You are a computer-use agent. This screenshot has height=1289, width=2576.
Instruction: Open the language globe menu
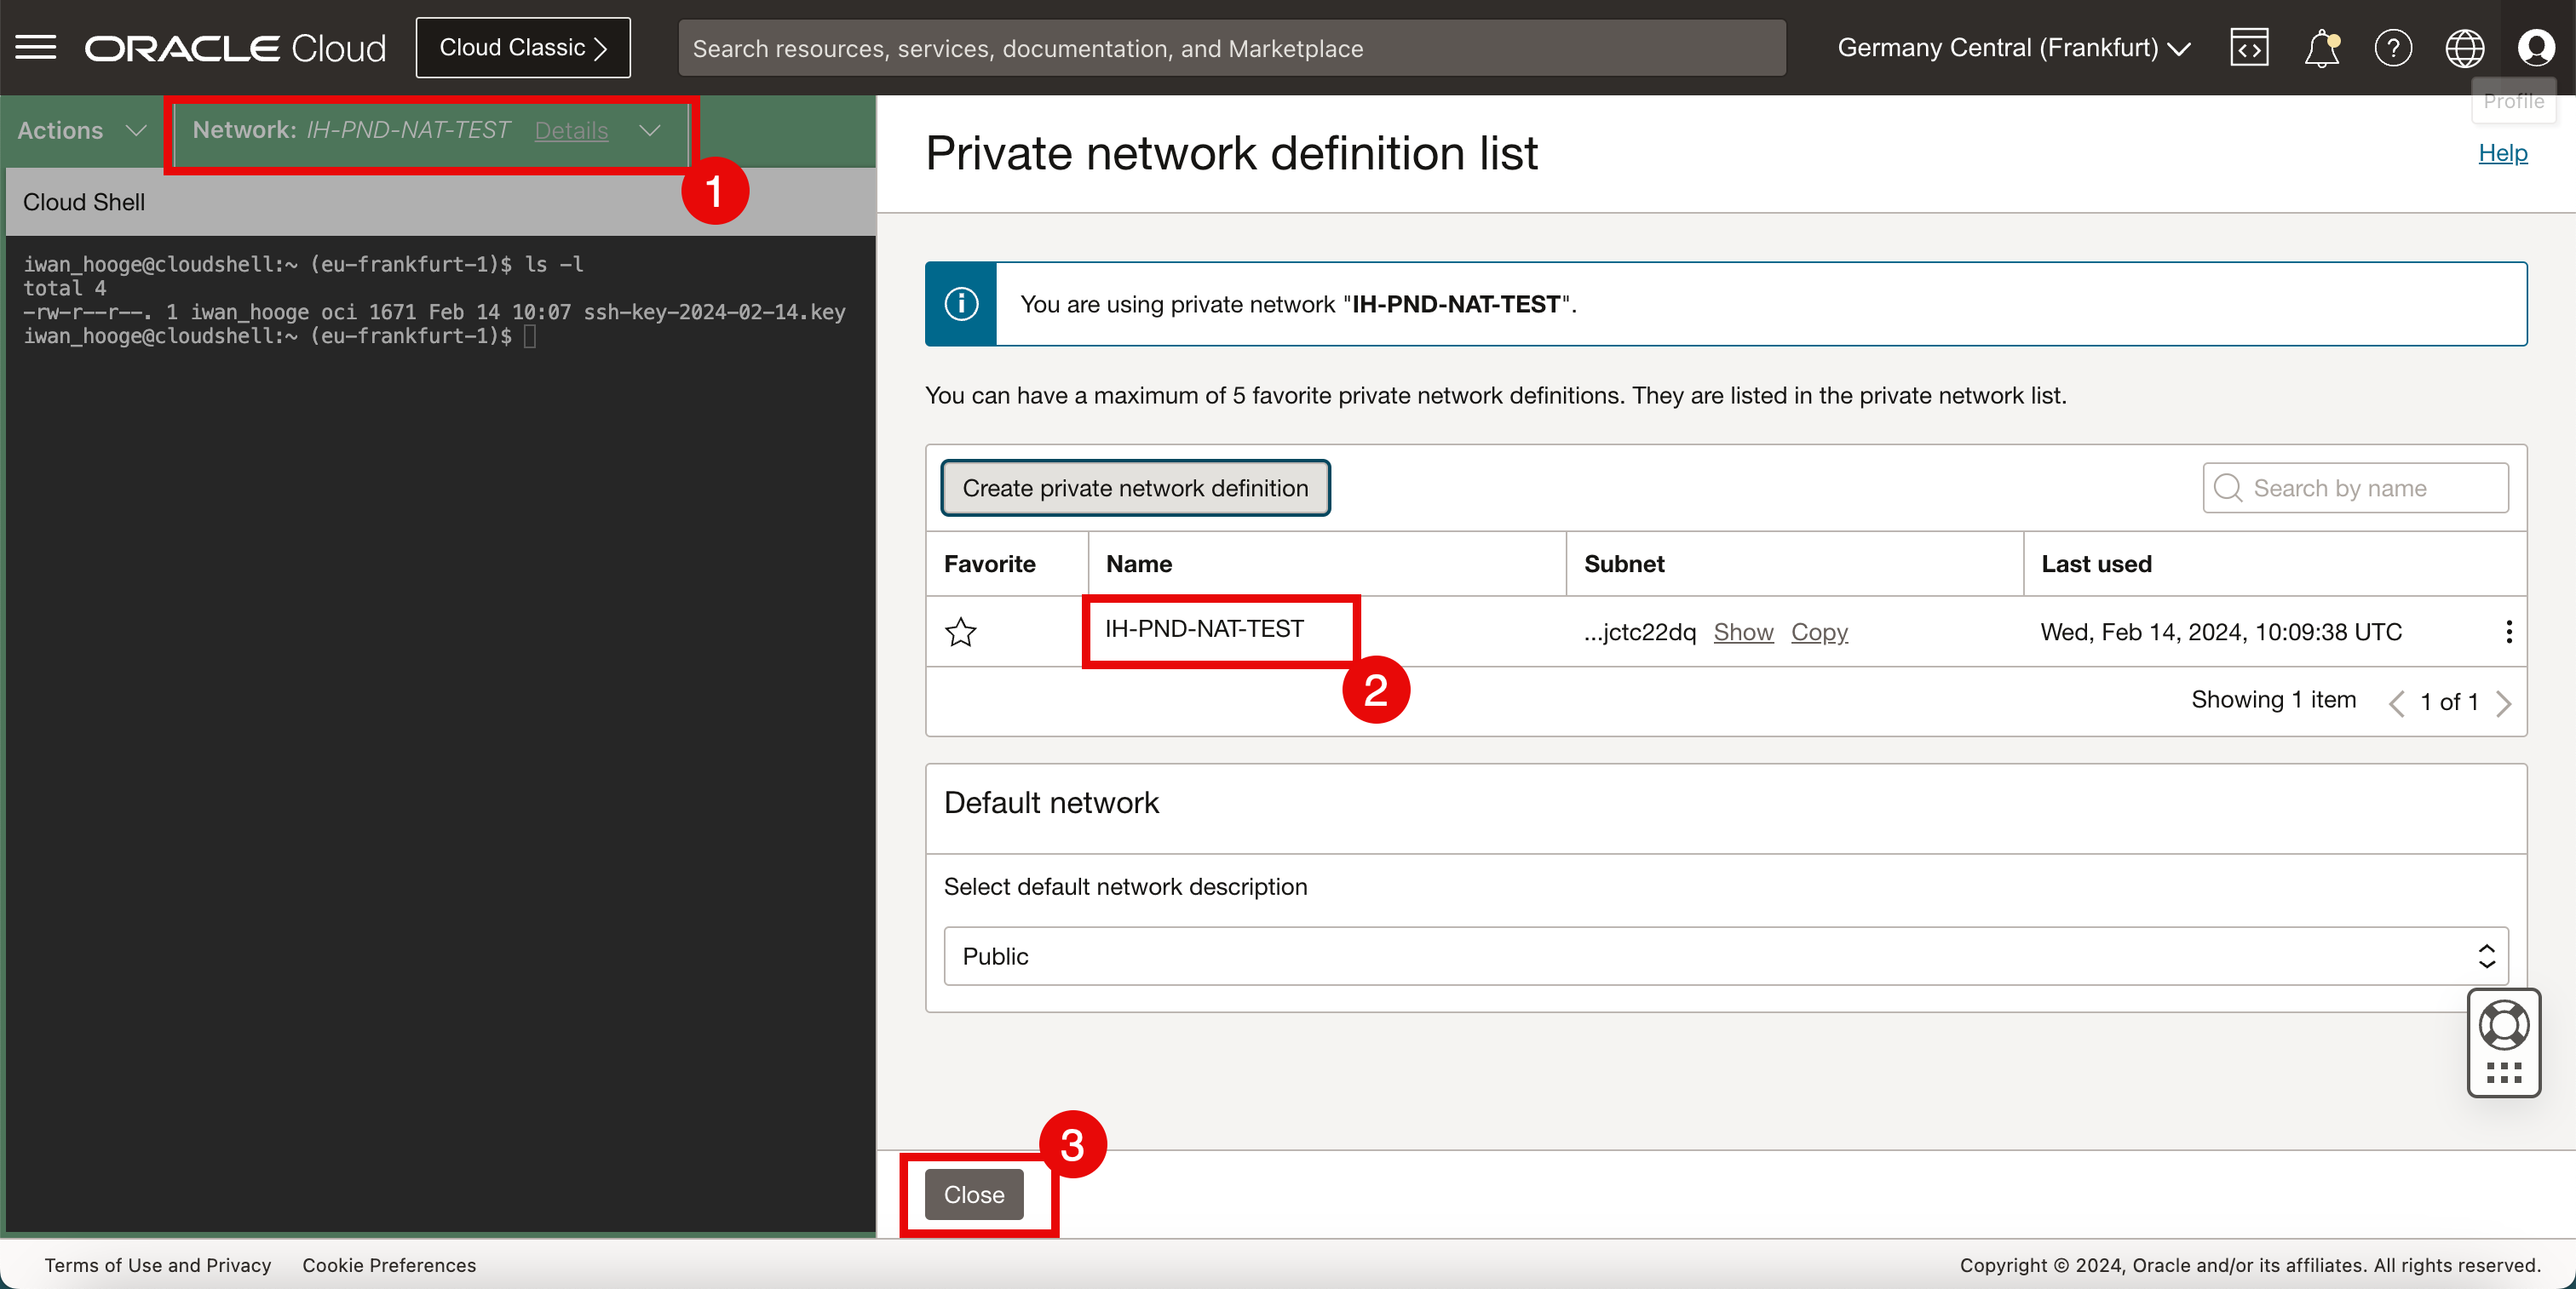2464,47
